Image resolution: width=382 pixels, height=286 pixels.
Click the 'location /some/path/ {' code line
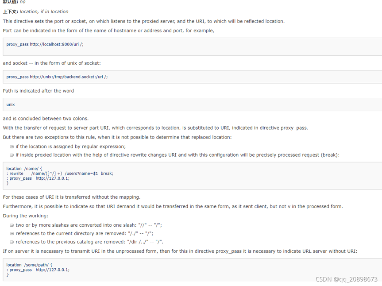coord(29,265)
